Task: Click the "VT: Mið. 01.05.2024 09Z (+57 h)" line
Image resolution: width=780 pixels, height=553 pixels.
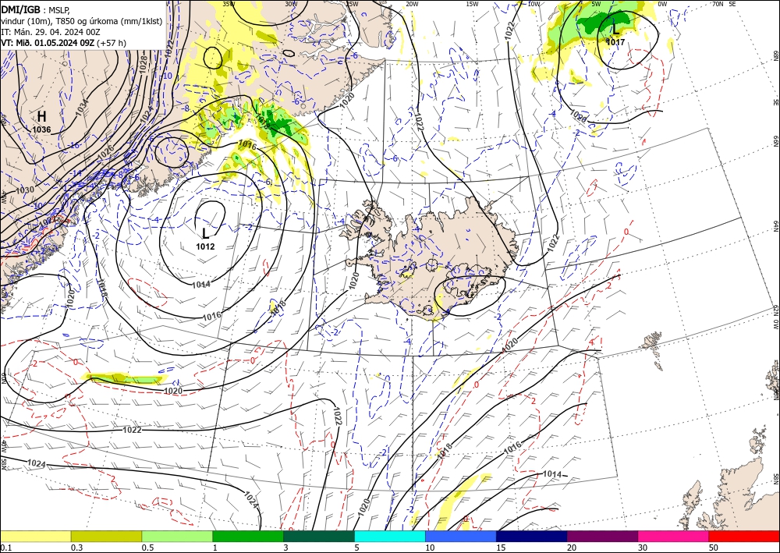Action: point(64,43)
